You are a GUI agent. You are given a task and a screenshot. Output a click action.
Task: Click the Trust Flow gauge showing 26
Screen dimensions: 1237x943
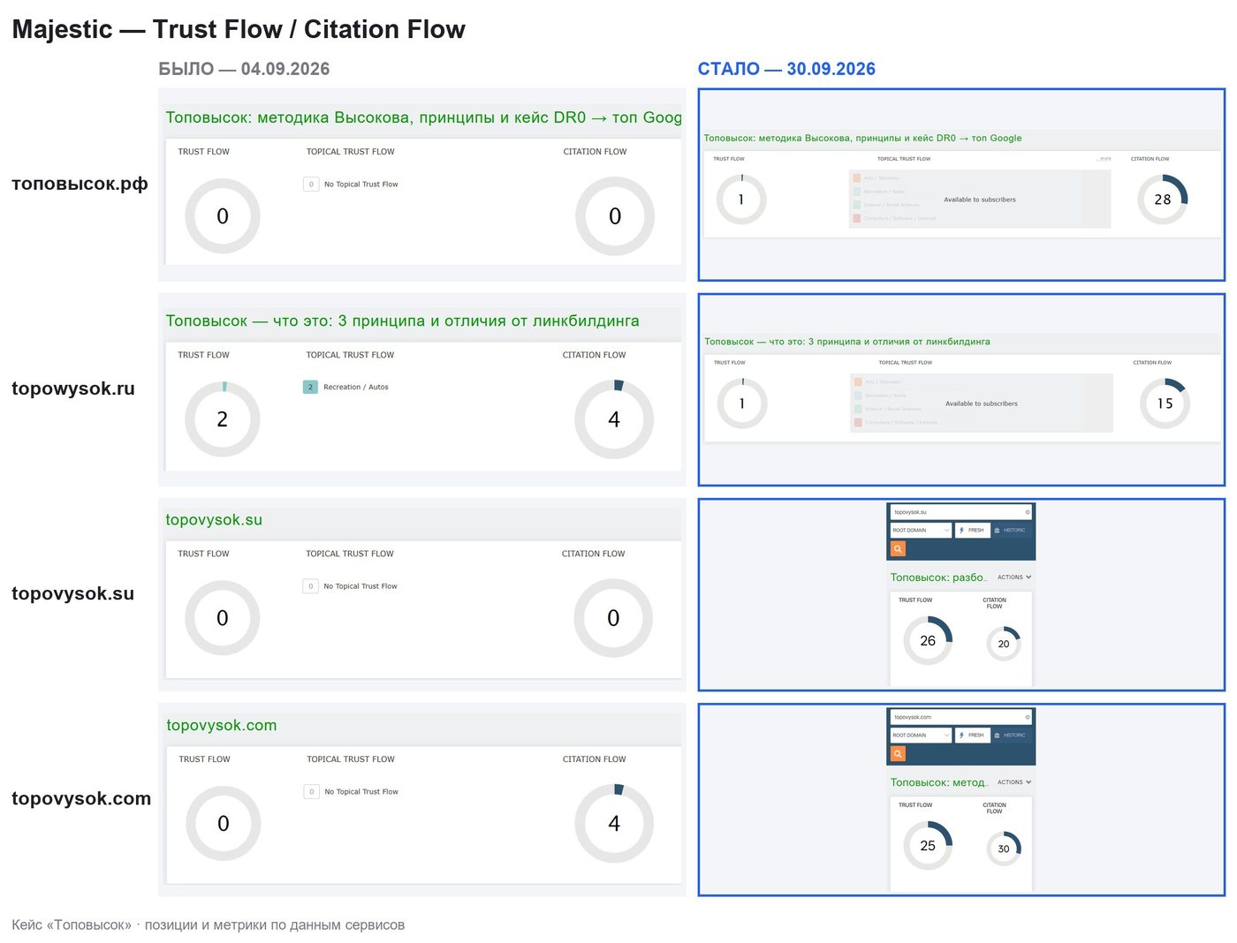(928, 641)
